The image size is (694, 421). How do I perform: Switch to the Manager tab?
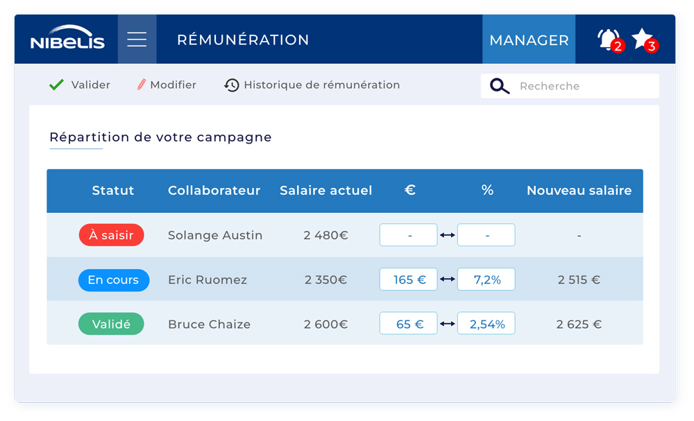tap(529, 40)
